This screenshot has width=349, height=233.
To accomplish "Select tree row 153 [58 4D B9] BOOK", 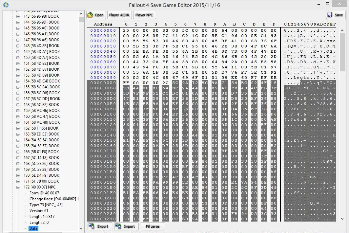I will 42,75.
